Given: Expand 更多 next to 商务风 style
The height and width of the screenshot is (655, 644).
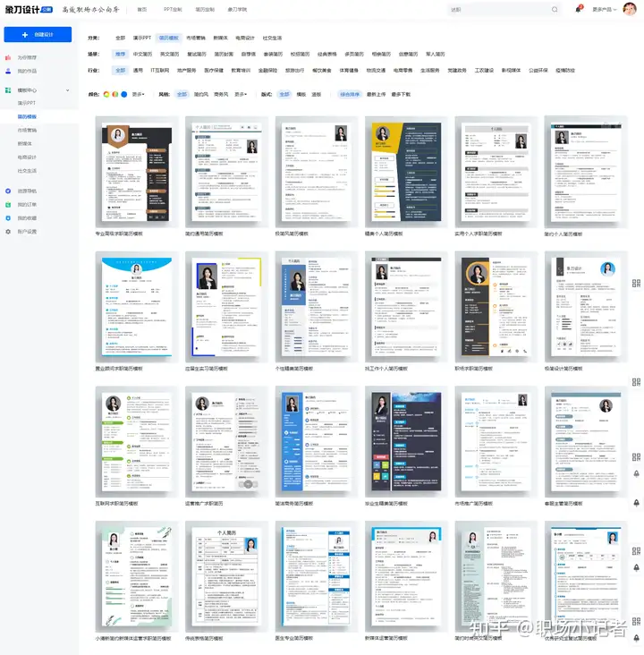Looking at the screenshot, I should click(240, 95).
